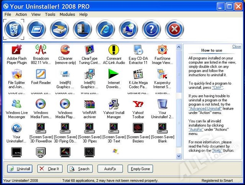This screenshot has width=245, height=185.
Task: Click the AutoFix button
Action: (110, 169)
